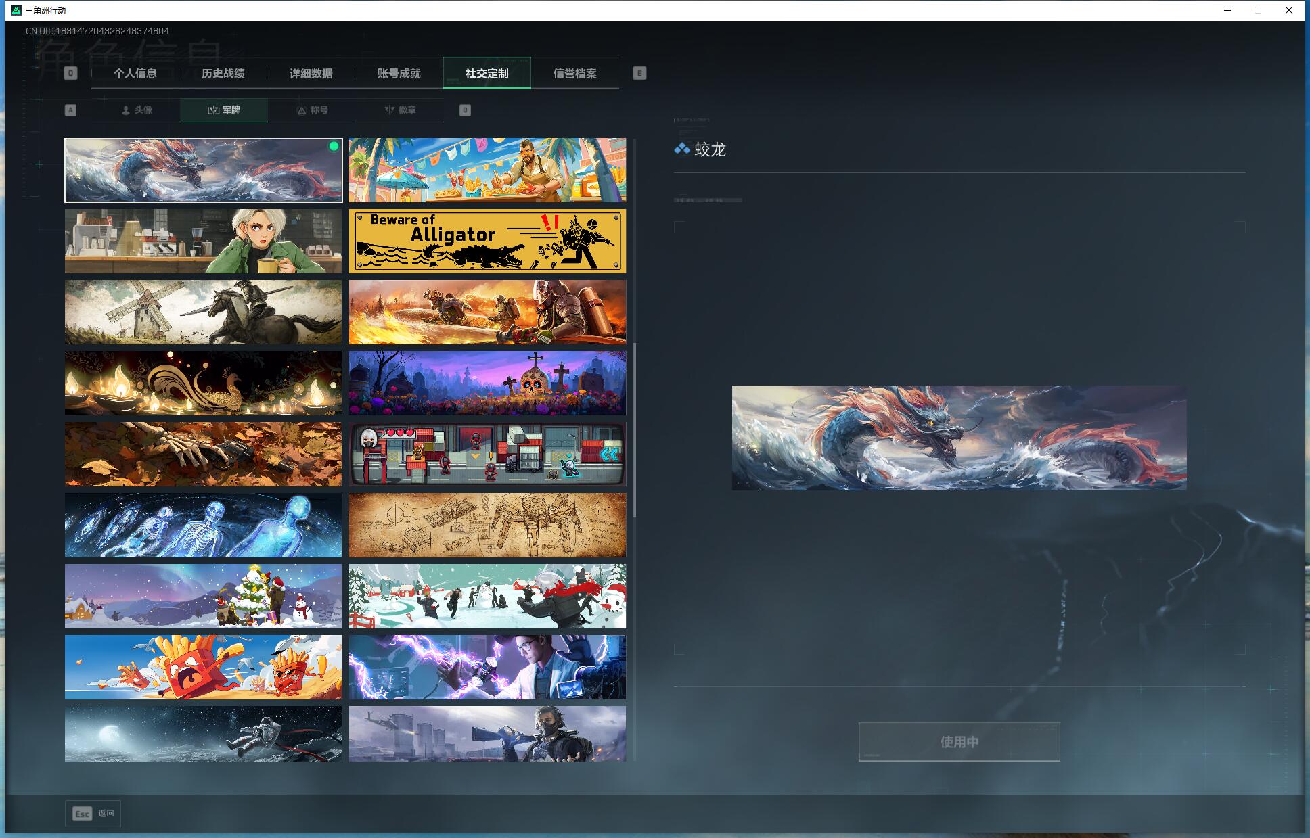Click the dog tag list scrollbar
The image size is (1310, 838).
[x=635, y=430]
